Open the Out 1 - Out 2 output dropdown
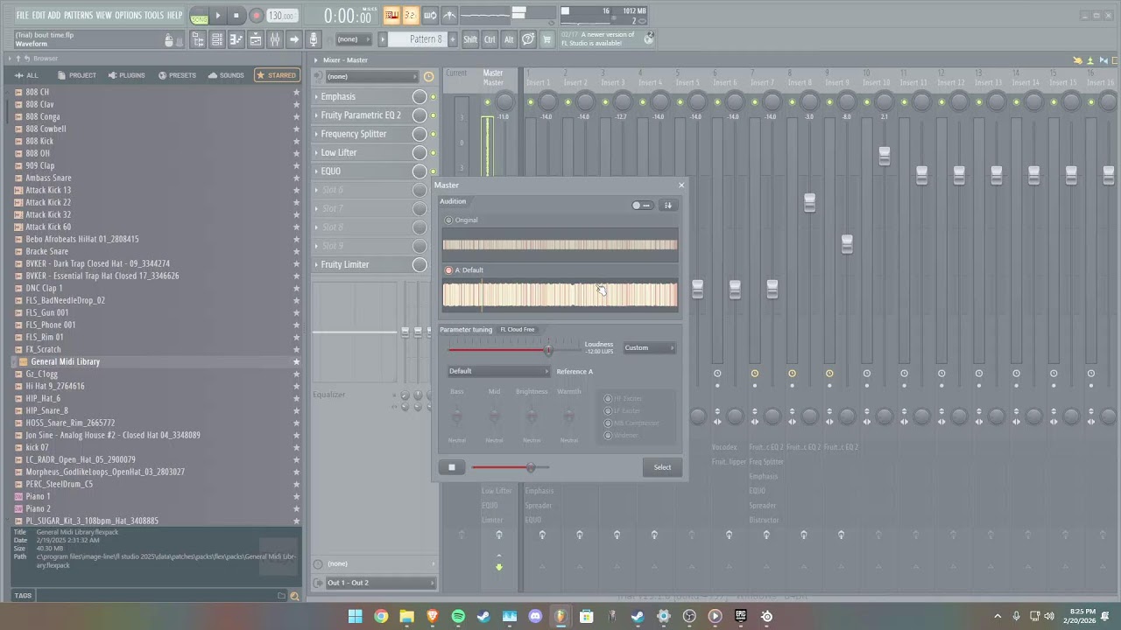Viewport: 1121px width, 630px height. coord(379,583)
